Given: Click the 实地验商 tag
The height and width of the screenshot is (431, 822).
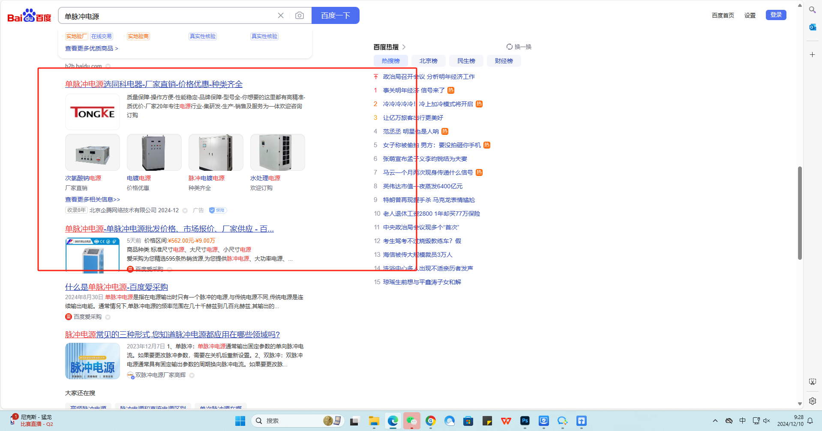Looking at the screenshot, I should pos(138,36).
